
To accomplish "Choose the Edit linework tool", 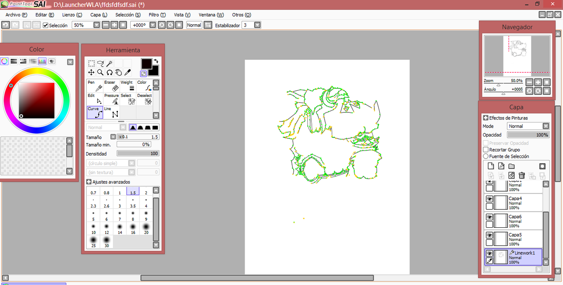I will click(95, 99).
